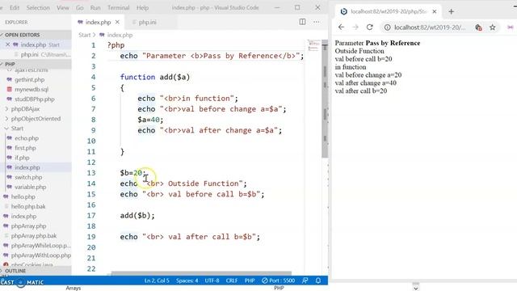Select PHP language mode in status bar
The image size is (517, 291).
(250, 280)
